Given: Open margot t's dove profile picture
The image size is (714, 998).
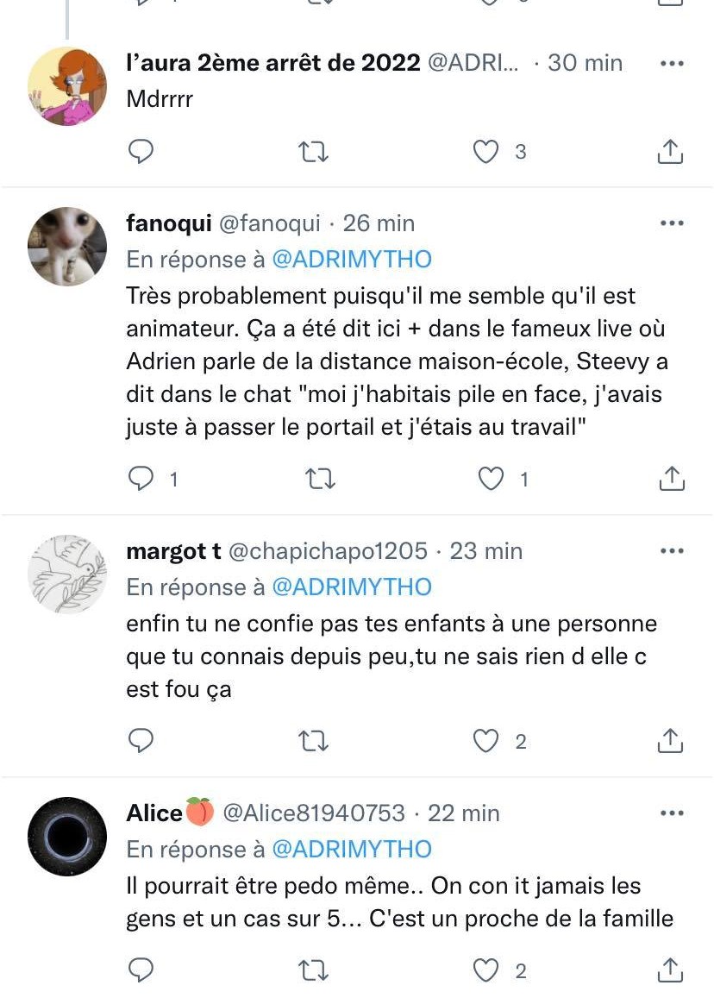Looking at the screenshot, I should pyautogui.click(x=67, y=574).
